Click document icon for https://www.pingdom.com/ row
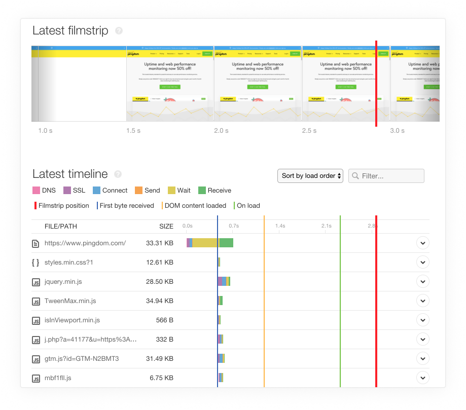 point(35,243)
